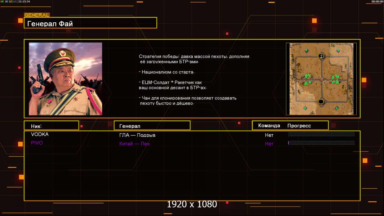Click orange building icon at map crossroads
384x216 pixels.
pos(322,79)
